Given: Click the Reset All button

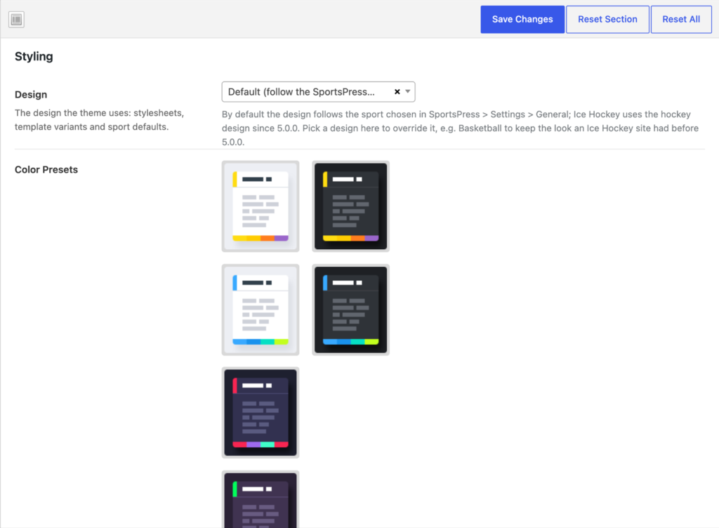Looking at the screenshot, I should [x=681, y=19].
